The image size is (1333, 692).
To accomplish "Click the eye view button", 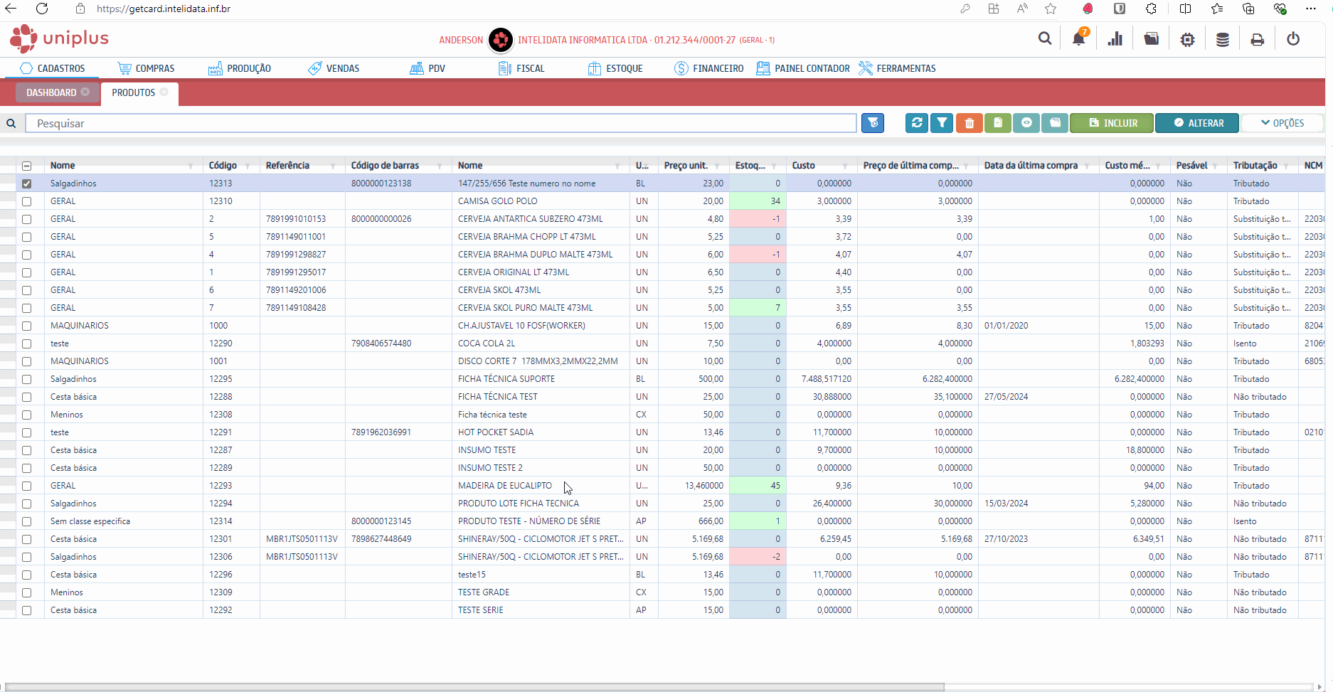I will [x=1026, y=123].
